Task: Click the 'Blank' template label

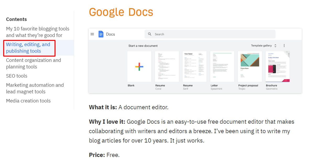Action: pos(131,85)
